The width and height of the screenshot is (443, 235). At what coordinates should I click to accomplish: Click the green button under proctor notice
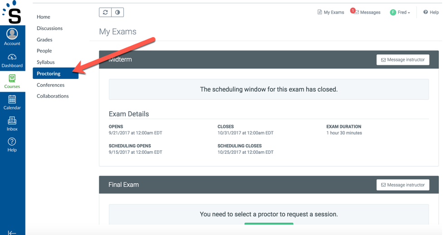coord(269,224)
